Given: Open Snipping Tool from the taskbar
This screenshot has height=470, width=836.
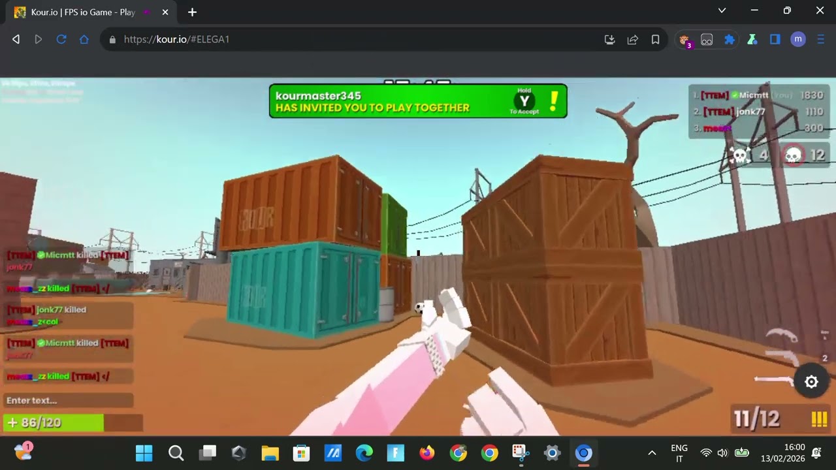Looking at the screenshot, I should (x=521, y=453).
